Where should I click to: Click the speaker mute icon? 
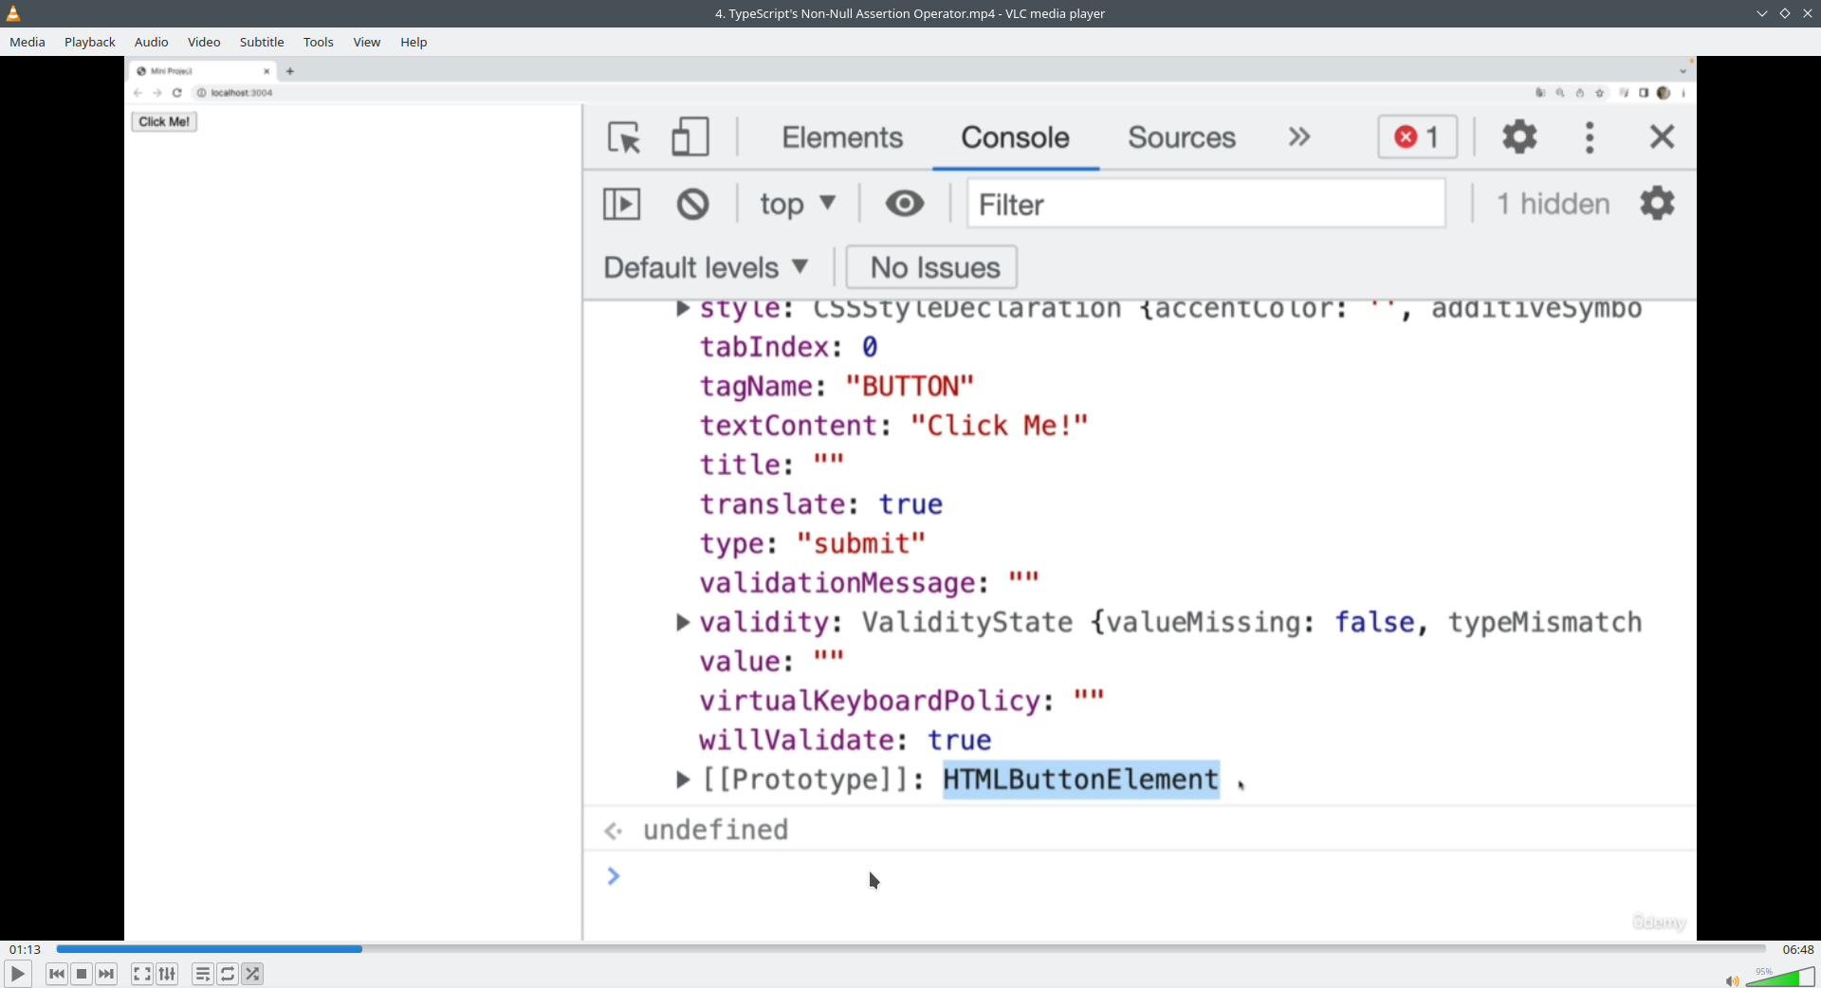pos(1731,980)
